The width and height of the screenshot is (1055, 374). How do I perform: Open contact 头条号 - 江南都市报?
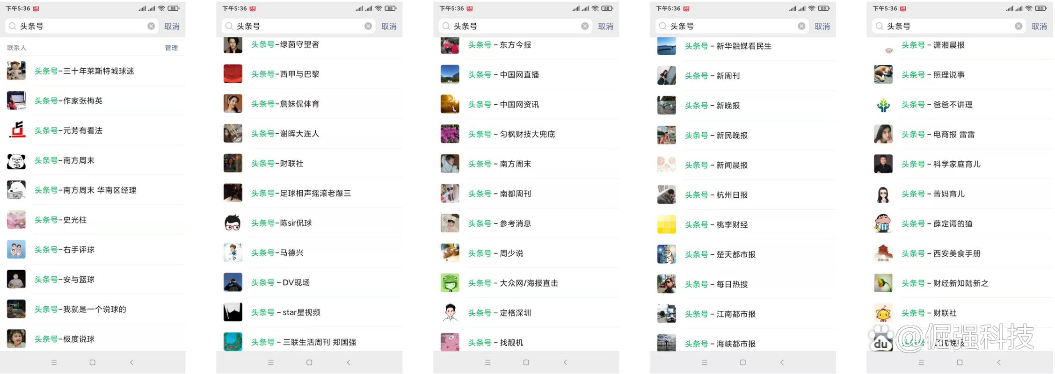pos(743,314)
